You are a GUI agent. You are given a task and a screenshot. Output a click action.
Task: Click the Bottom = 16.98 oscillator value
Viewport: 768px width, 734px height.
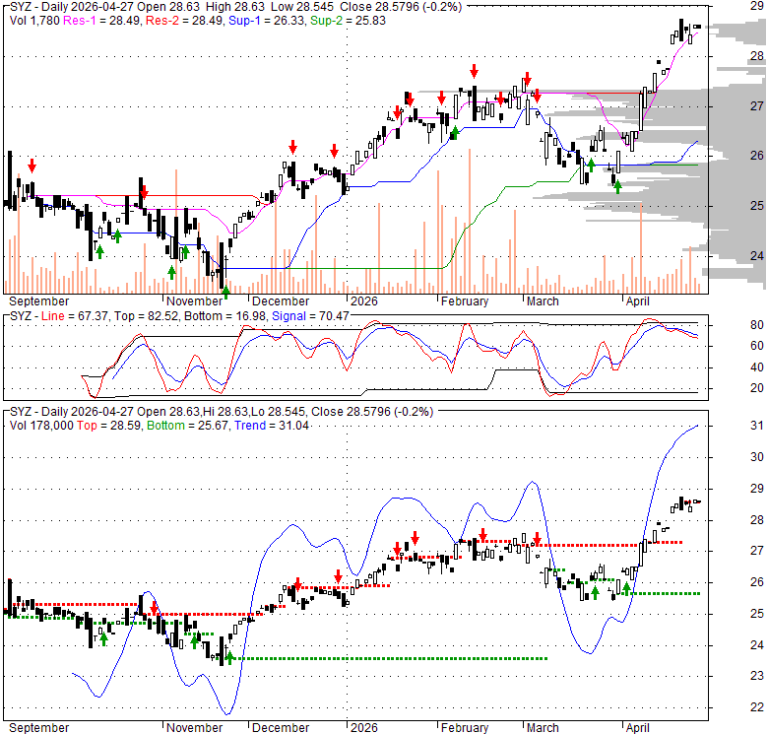click(224, 316)
